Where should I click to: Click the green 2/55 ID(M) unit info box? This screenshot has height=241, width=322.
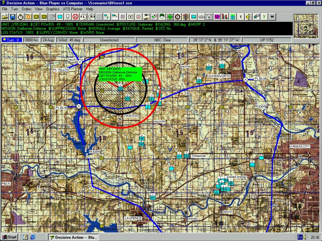(x=120, y=74)
